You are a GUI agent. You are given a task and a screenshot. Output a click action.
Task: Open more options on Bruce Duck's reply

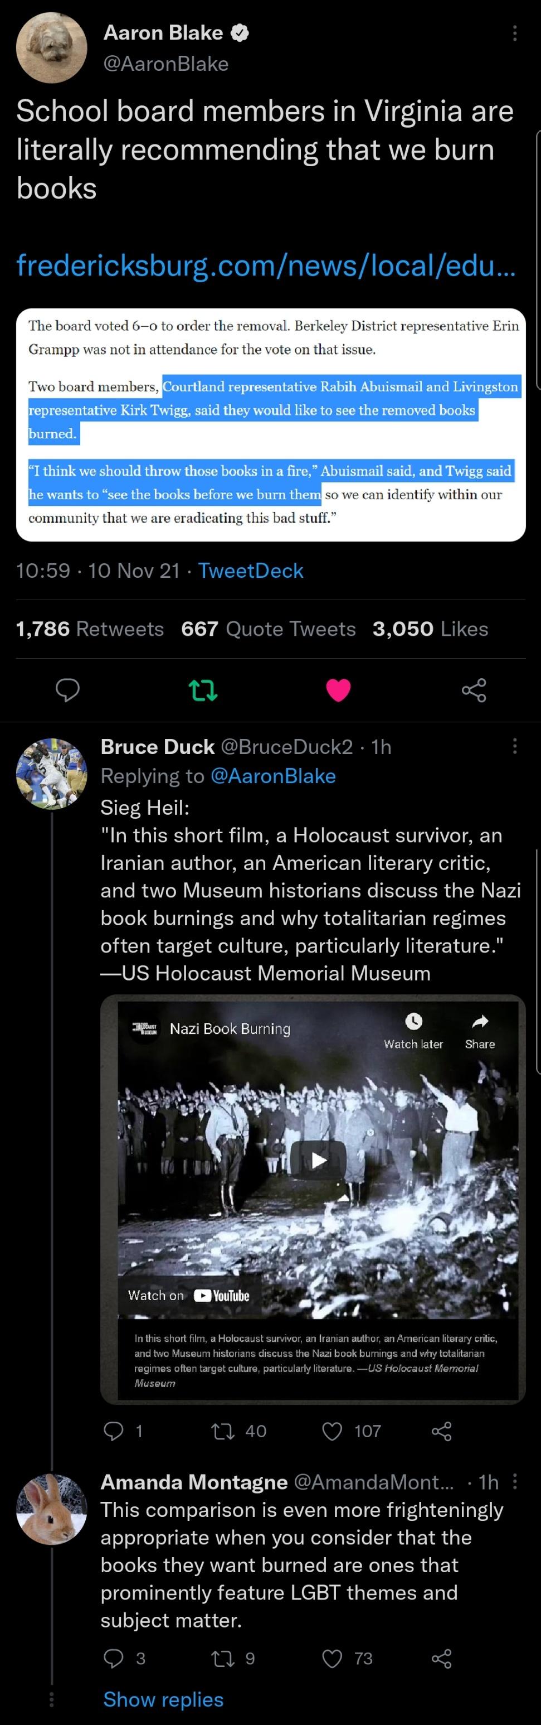click(x=514, y=746)
